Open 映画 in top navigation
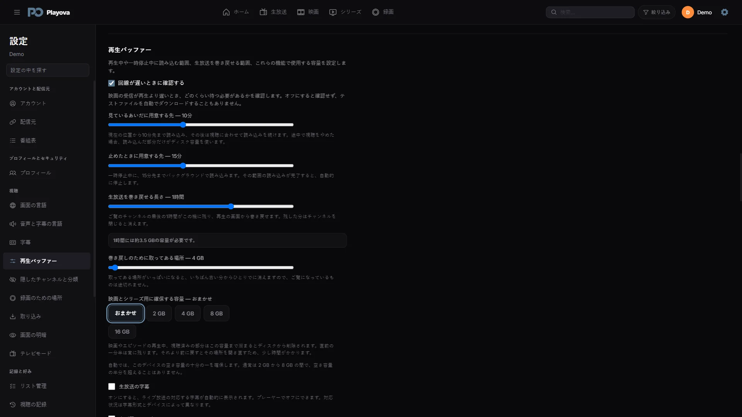The height and width of the screenshot is (417, 742). (308, 12)
